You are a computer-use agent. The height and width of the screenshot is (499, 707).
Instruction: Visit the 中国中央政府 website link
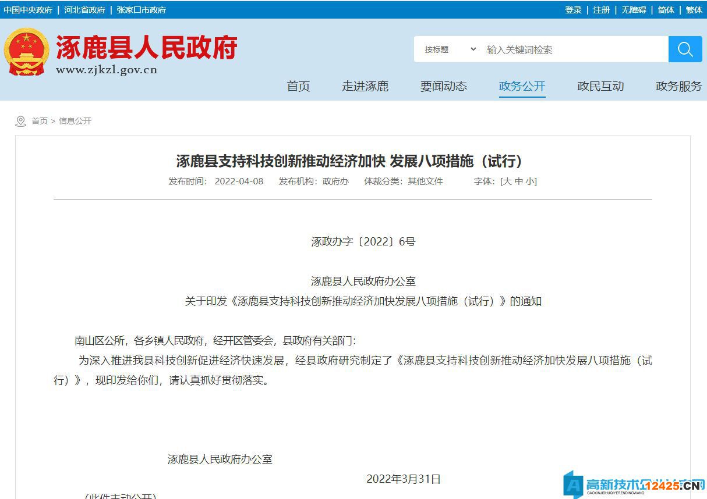click(x=28, y=10)
